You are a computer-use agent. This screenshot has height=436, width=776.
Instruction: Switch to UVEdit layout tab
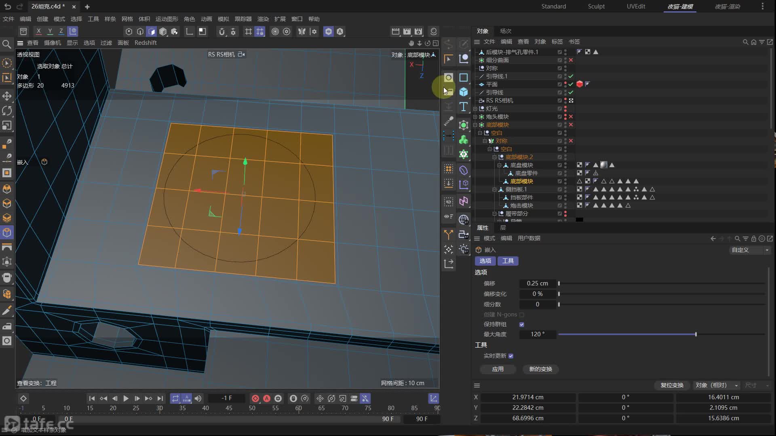(x=636, y=6)
